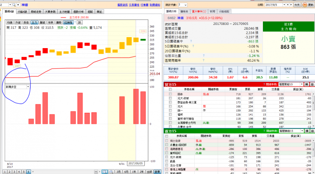Check the 台灣摩根士丹利 row checkbox
The image size is (315, 174).
tap(170, 122)
